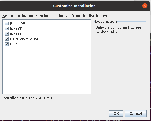Select the Java EE label text

point(16,34)
